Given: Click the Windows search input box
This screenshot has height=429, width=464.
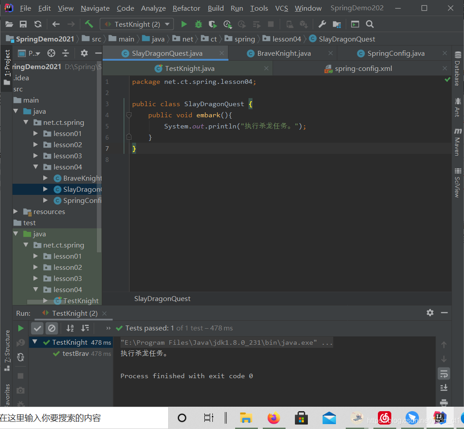Looking at the screenshot, I should point(84,418).
